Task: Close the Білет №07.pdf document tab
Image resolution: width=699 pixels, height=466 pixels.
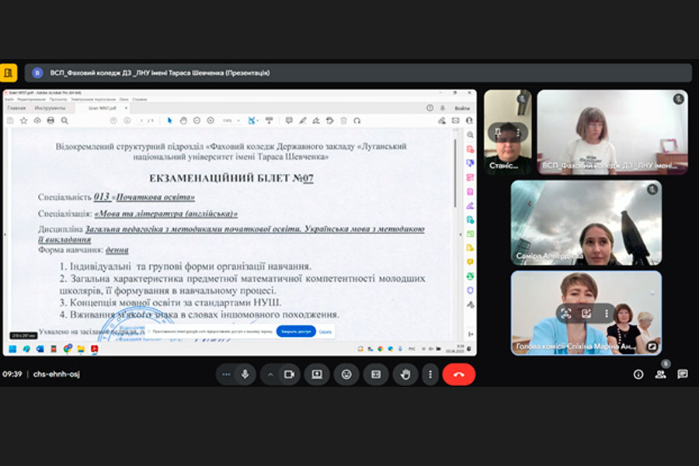Action: (x=126, y=108)
